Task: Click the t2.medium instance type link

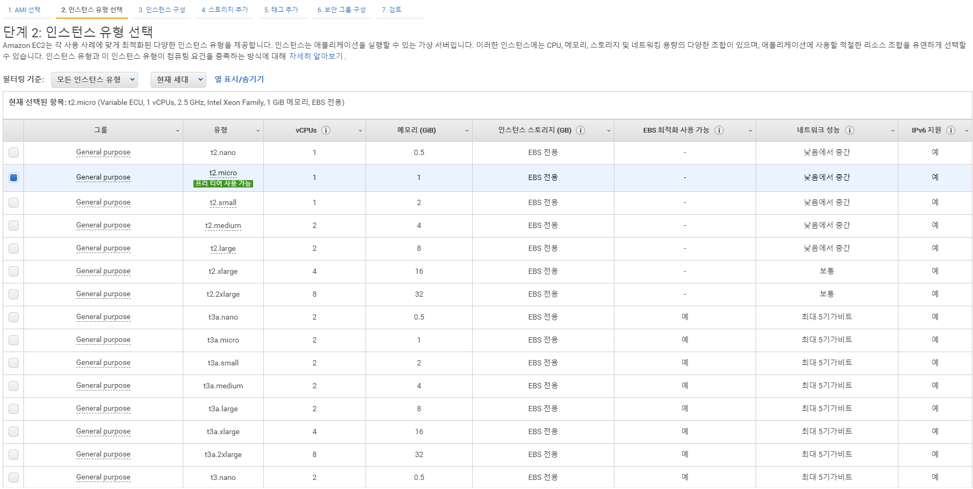Action: pos(223,226)
